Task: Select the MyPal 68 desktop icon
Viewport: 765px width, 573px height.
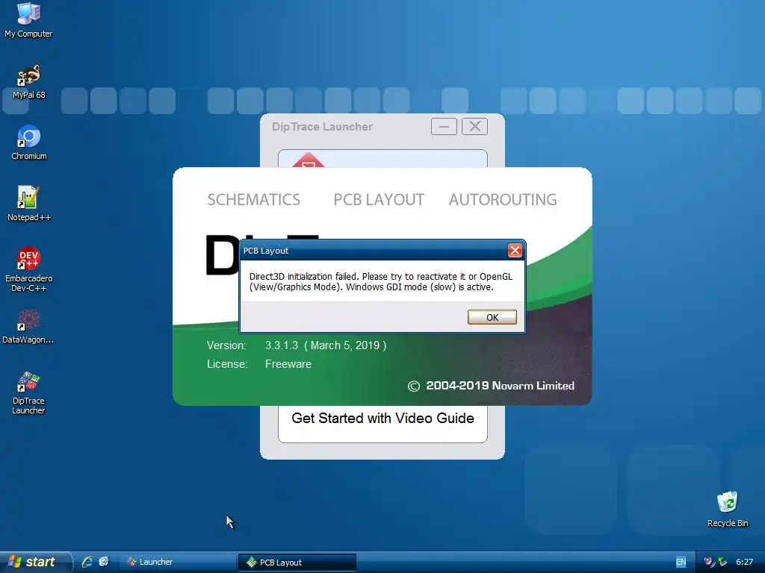Action: click(x=29, y=82)
